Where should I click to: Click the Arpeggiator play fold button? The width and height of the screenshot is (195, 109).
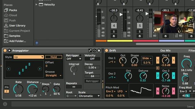pos(9,51)
